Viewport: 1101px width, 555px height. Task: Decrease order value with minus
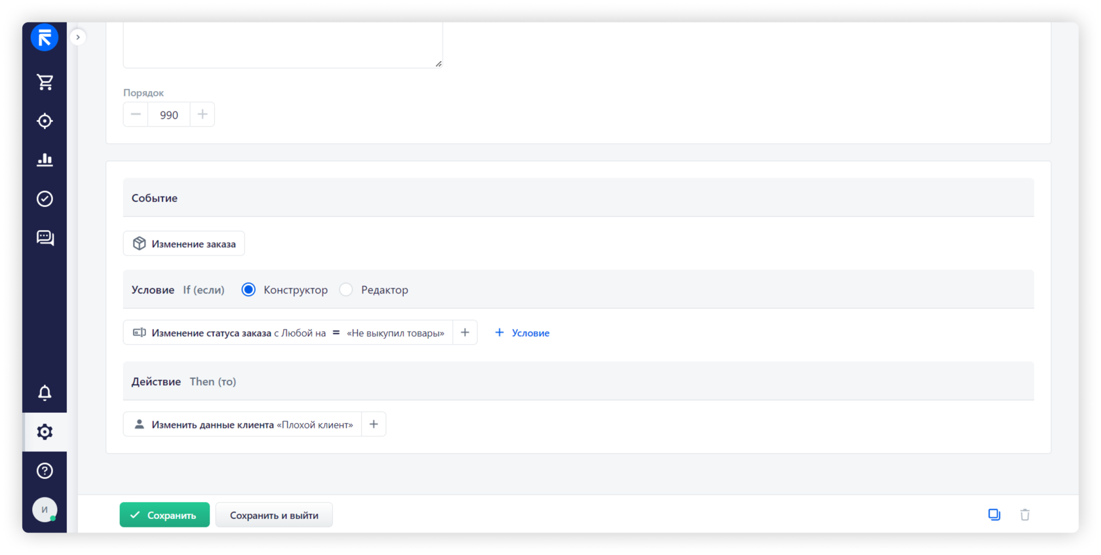[136, 115]
